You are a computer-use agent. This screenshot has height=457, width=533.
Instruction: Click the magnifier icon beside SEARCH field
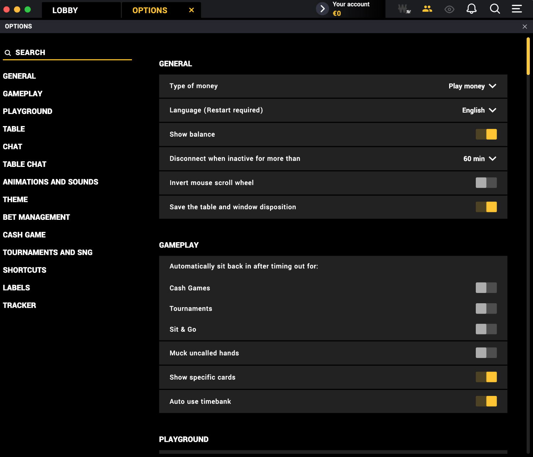coord(8,53)
